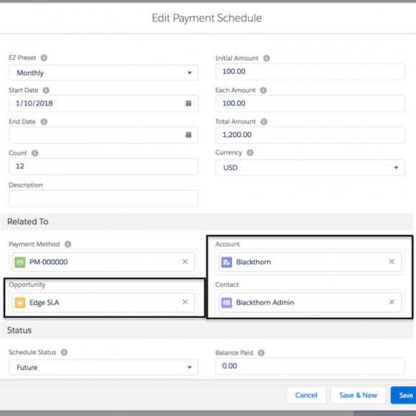Viewport: 416px width, 416px height.
Task: Click the Balance Paid info icon
Action: point(261,353)
